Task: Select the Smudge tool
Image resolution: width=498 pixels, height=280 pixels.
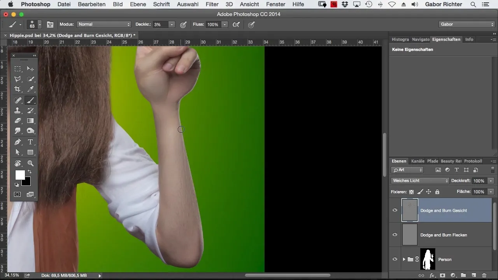Action: 18,131
